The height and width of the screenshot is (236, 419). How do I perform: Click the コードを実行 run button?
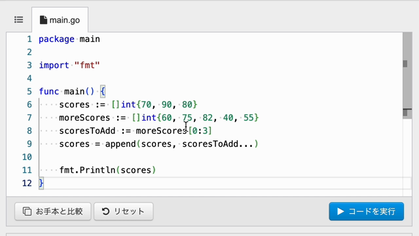click(366, 211)
